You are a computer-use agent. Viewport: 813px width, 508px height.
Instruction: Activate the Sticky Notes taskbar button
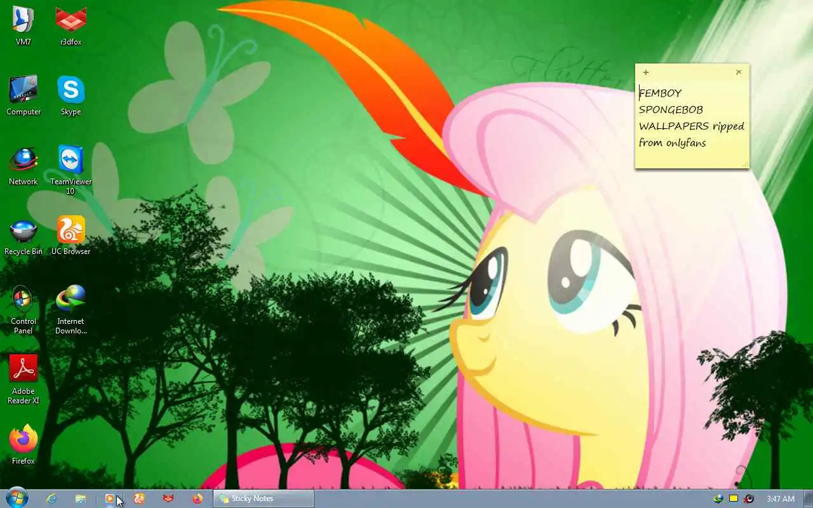[264, 498]
